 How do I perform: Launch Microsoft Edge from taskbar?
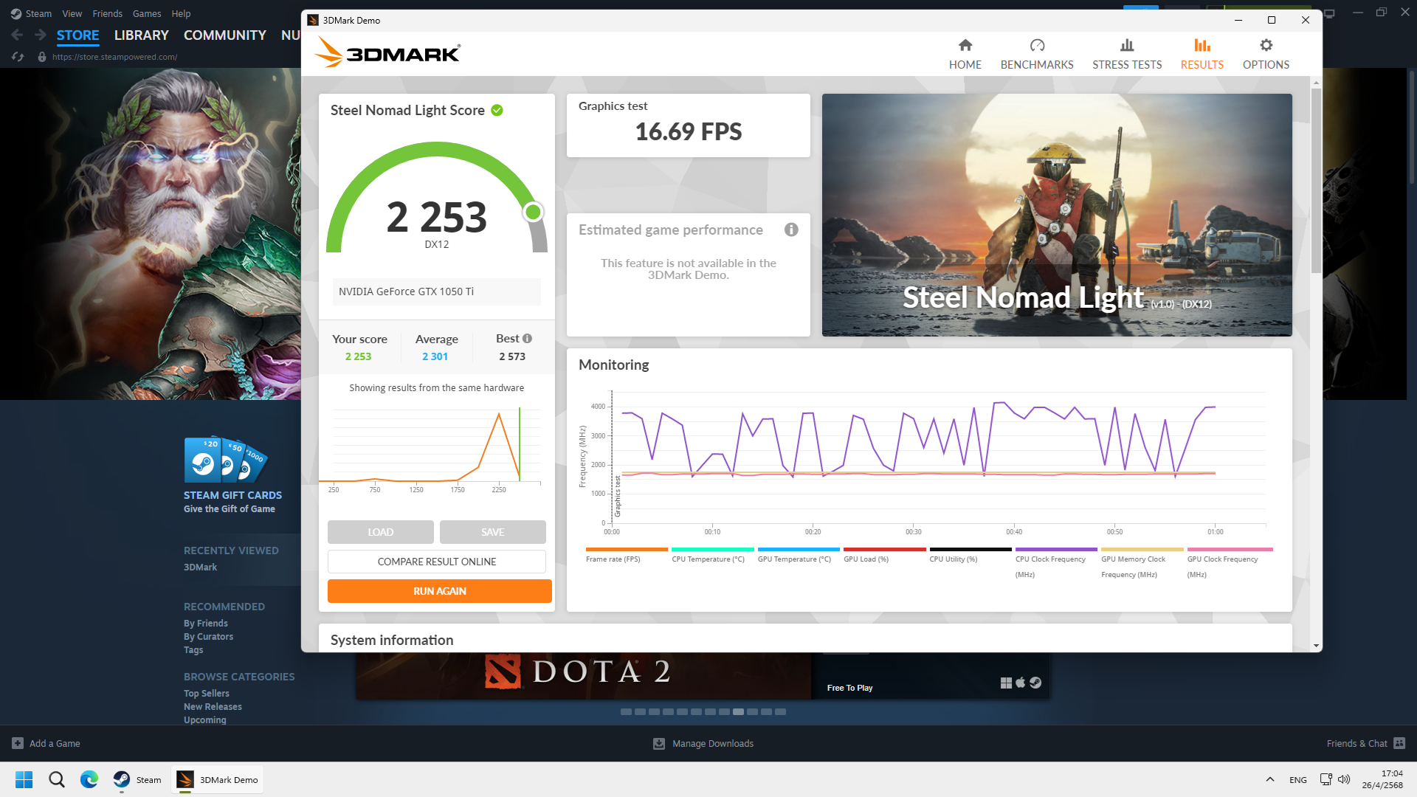click(x=89, y=779)
